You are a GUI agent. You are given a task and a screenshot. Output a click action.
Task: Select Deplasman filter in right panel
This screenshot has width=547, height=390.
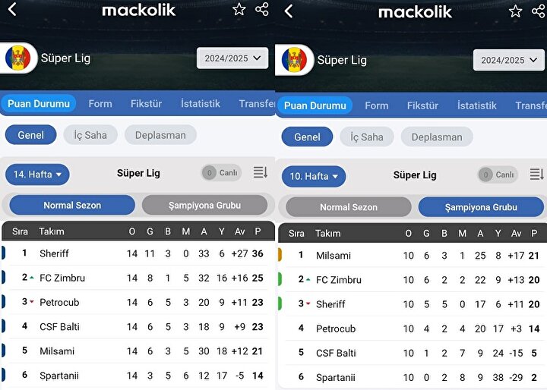click(x=437, y=137)
